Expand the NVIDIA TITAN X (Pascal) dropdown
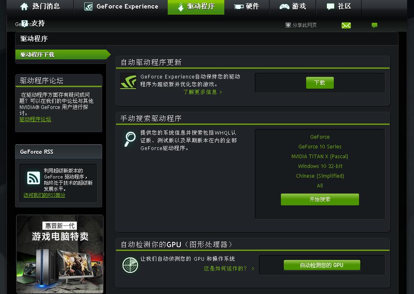The width and height of the screenshot is (414, 294). [320, 157]
